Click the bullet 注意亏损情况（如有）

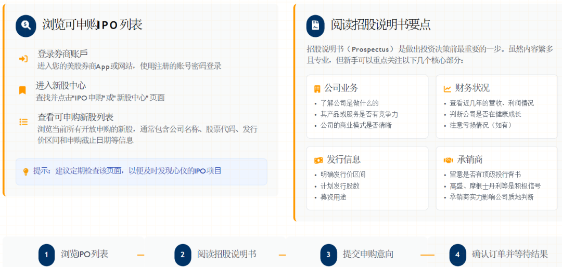pyautogui.click(x=482, y=126)
